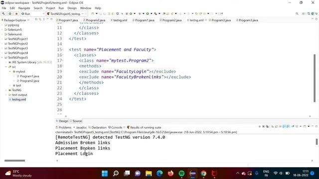Viewport: 319px width, 179px height.
Task: Switch to first Program1.java editor tab
Action: 67,20
